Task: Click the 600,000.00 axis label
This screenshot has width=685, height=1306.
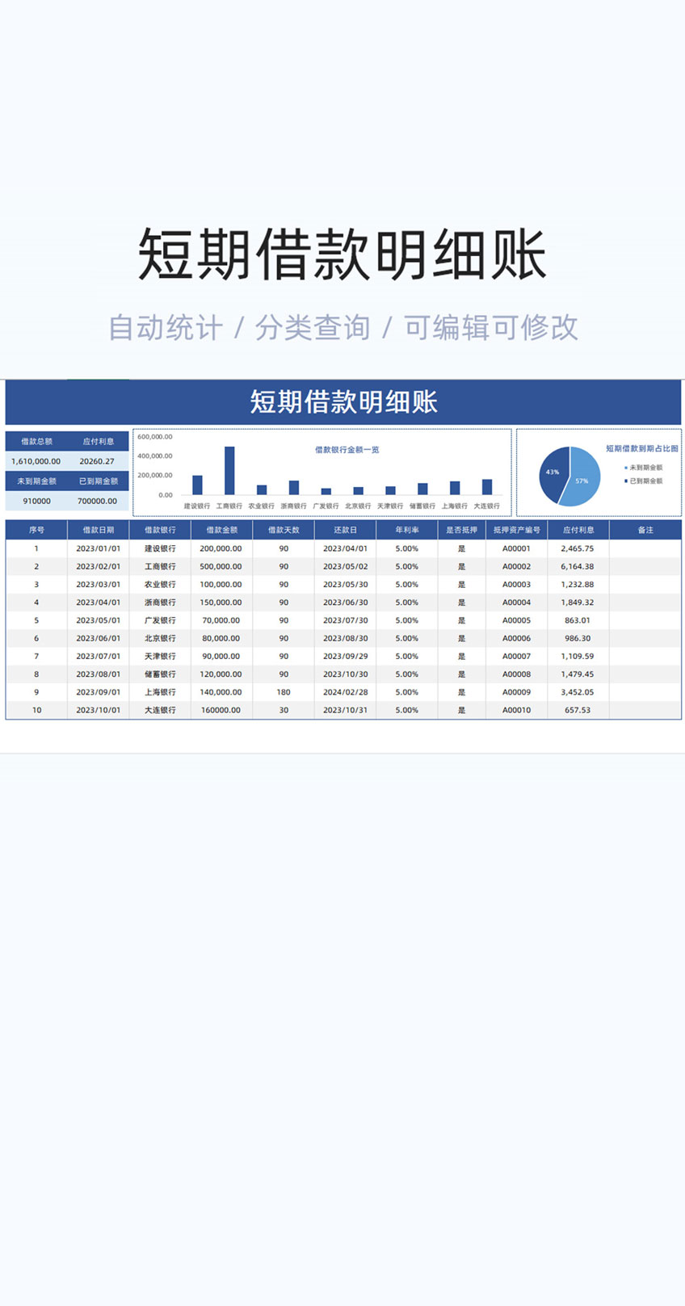Action: tap(154, 437)
